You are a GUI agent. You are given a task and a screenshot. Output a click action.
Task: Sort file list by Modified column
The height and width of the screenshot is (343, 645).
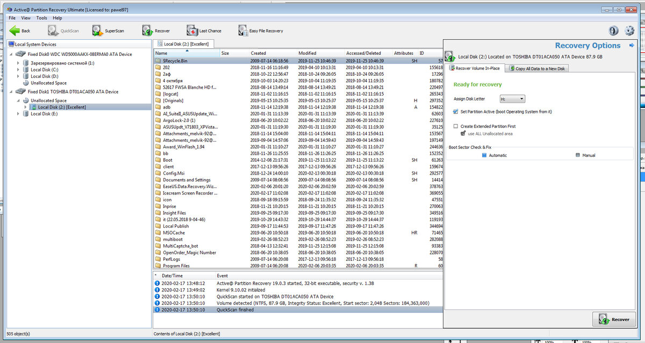(321, 53)
